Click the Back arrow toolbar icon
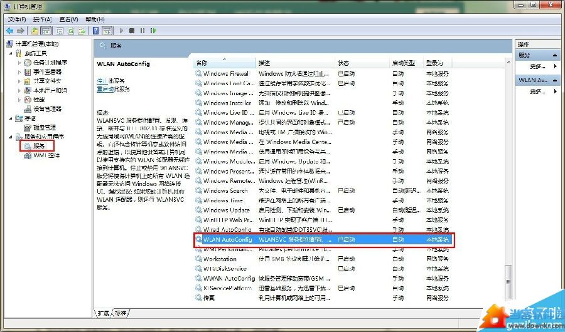This screenshot has width=565, height=332. (9, 31)
